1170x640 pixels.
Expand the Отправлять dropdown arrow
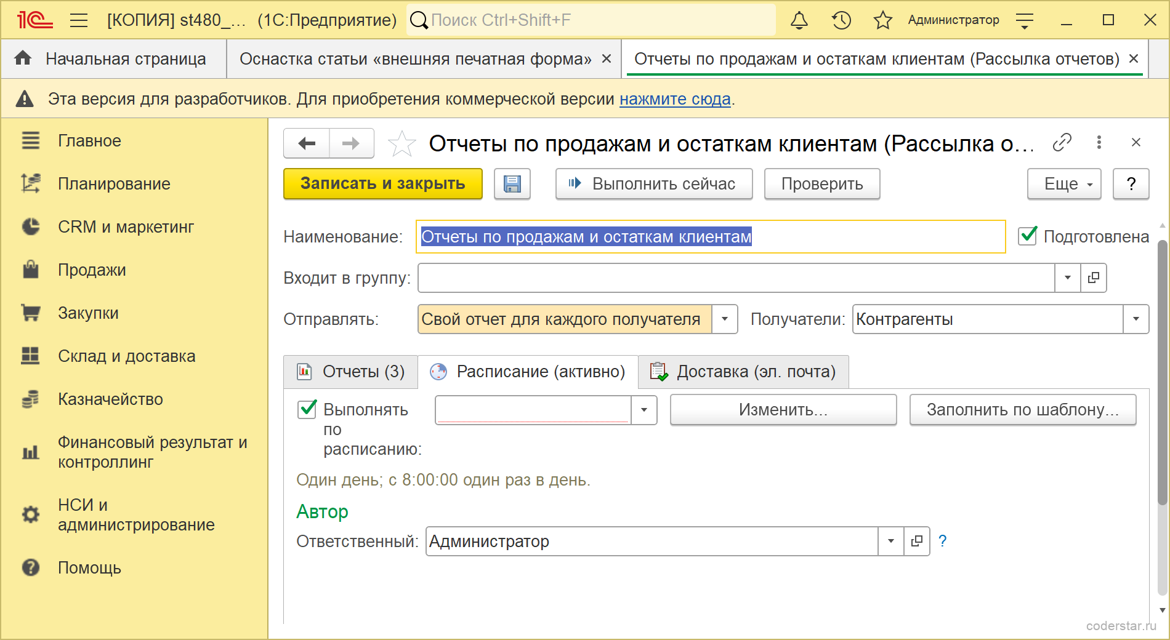click(x=725, y=319)
